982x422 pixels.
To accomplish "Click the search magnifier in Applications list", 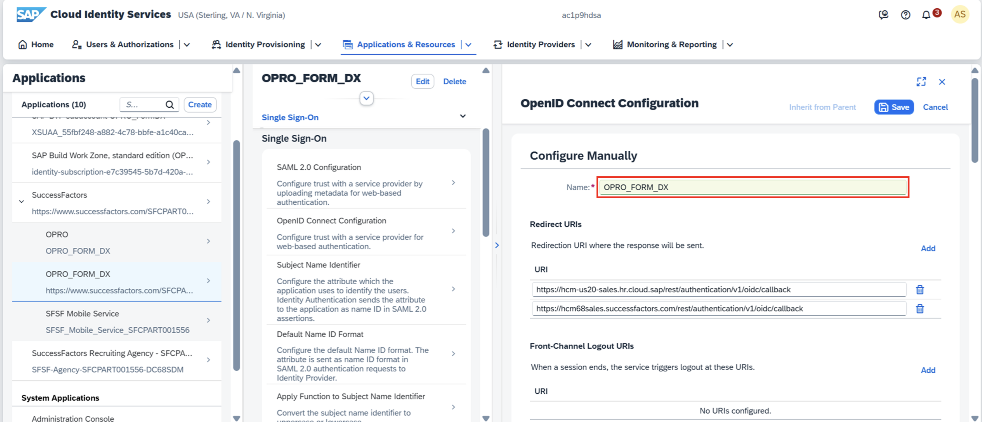I will point(170,104).
